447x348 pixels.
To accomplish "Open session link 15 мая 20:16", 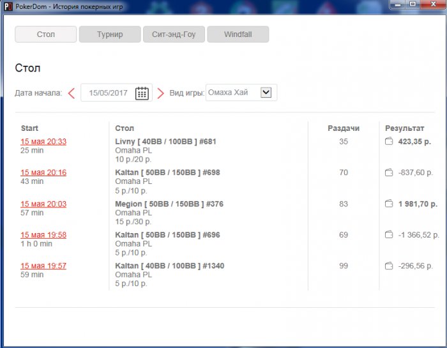I will pyautogui.click(x=43, y=172).
